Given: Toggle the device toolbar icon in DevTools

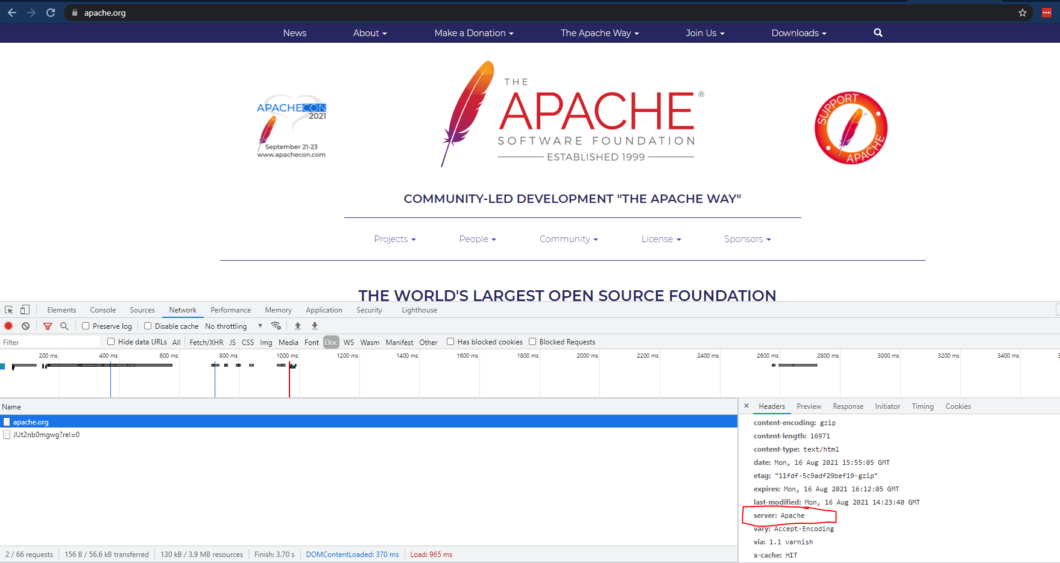Looking at the screenshot, I should [25, 309].
